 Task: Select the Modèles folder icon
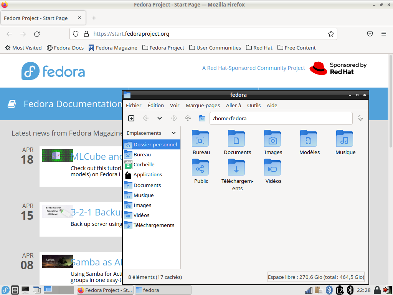click(x=309, y=138)
